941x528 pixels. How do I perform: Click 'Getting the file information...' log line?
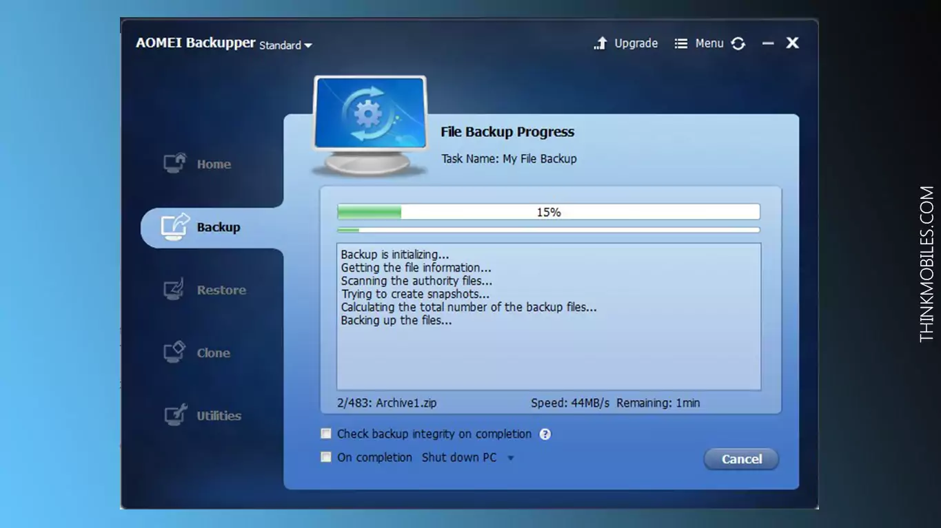(x=416, y=268)
